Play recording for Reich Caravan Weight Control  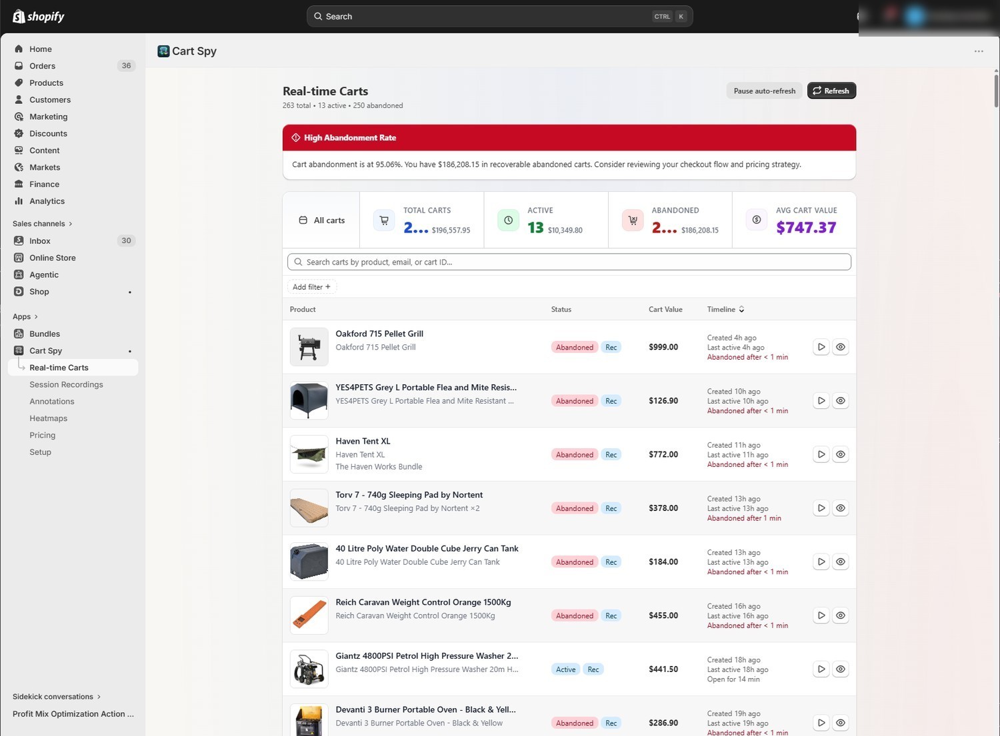pyautogui.click(x=821, y=615)
